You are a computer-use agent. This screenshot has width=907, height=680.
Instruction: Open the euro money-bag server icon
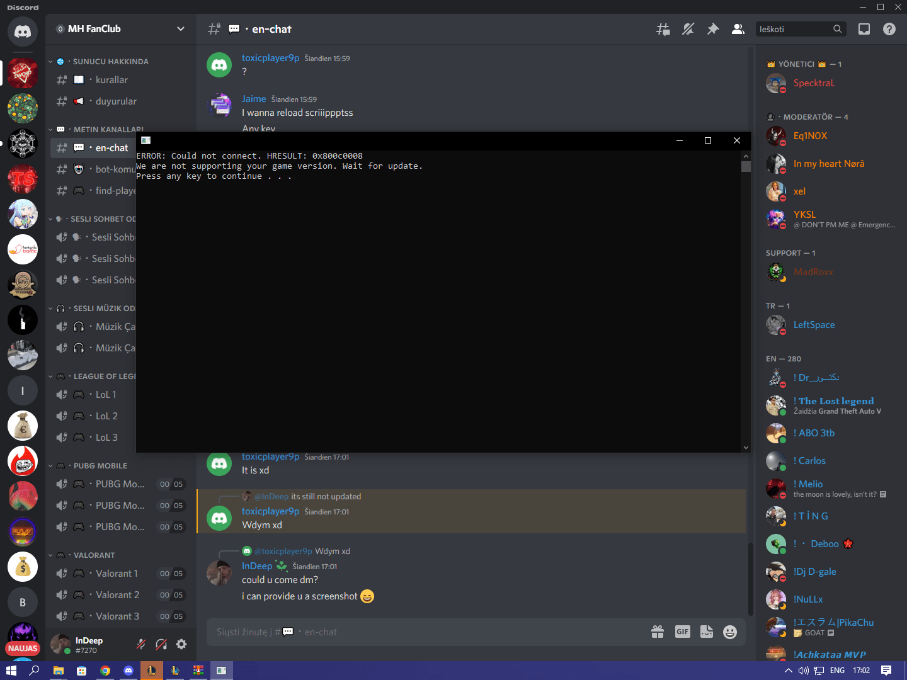point(23,426)
